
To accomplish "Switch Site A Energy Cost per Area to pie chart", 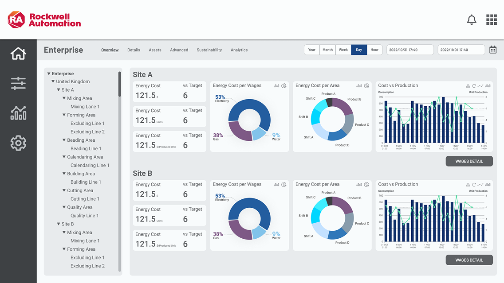I will click(x=366, y=85).
